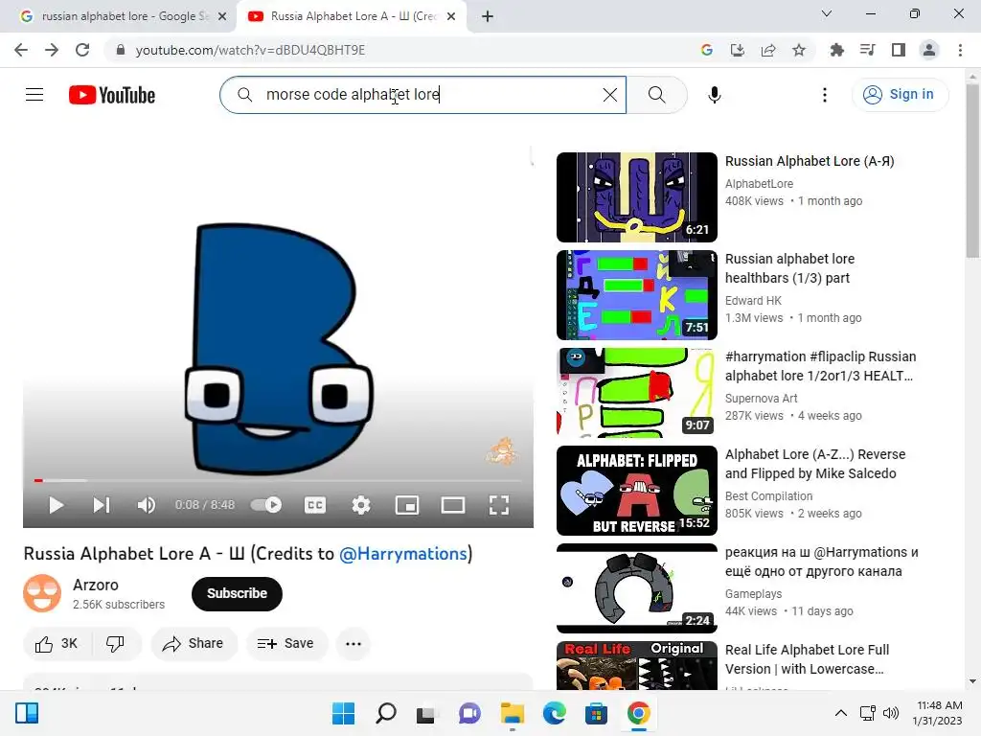
Task: Open Real Life Alphabet Lore Full Version title
Action: point(807,659)
